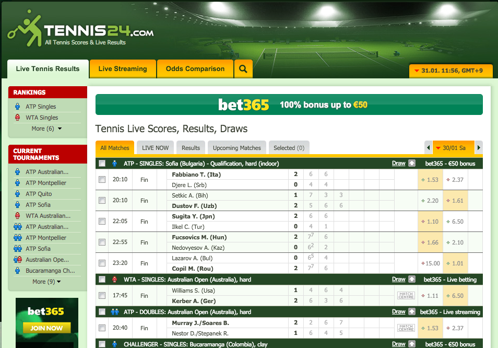The height and width of the screenshot is (348, 498).
Task: Open the Odds Comparison tab
Action: coord(195,68)
